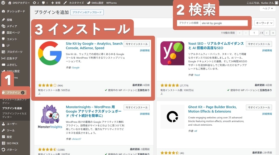Open the Users menu item

[12, 124]
